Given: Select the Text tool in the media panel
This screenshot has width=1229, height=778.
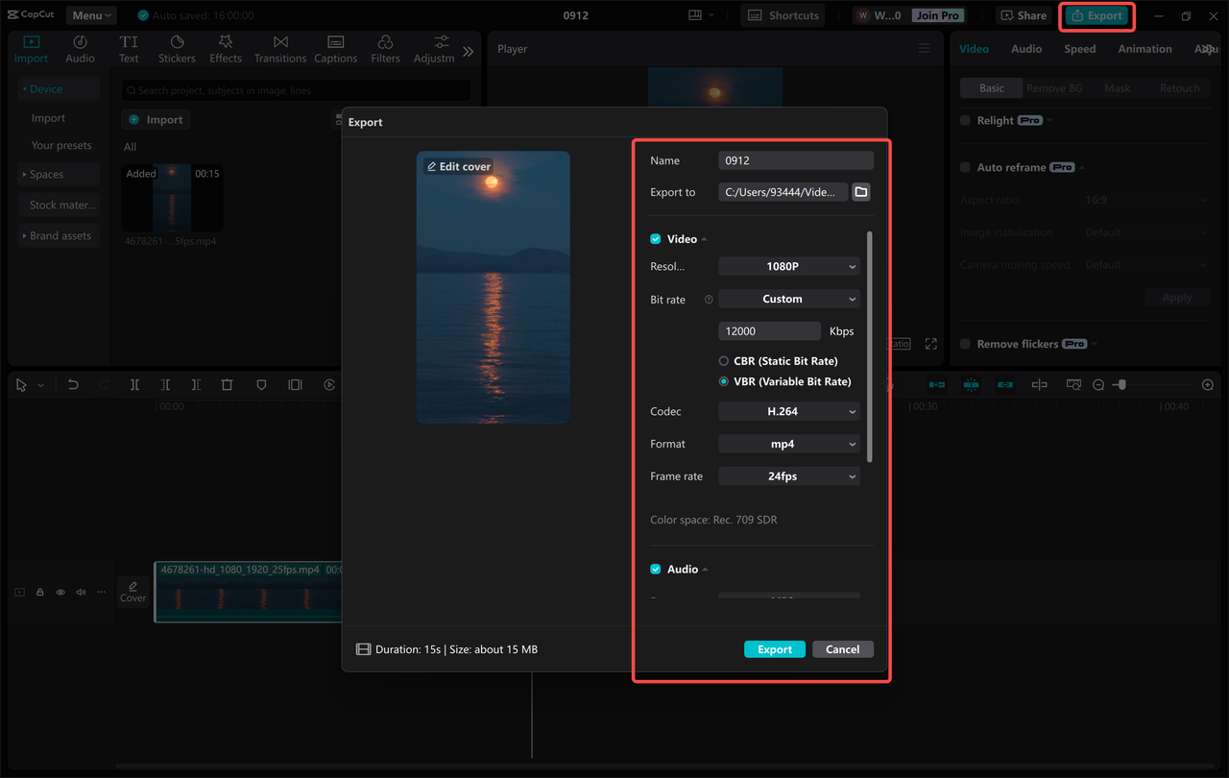Looking at the screenshot, I should tap(129, 48).
